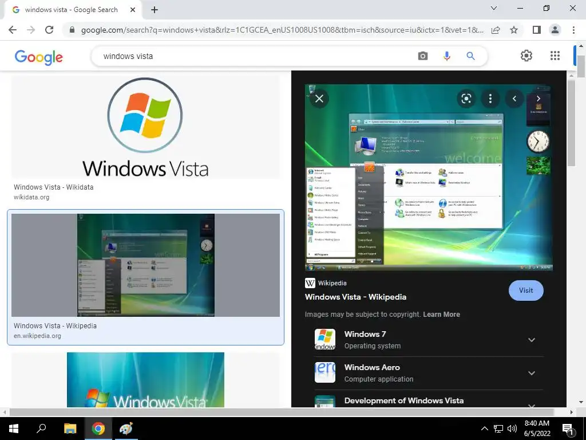The width and height of the screenshot is (586, 440).
Task: Search by image with camera icon
Action: pos(423,56)
